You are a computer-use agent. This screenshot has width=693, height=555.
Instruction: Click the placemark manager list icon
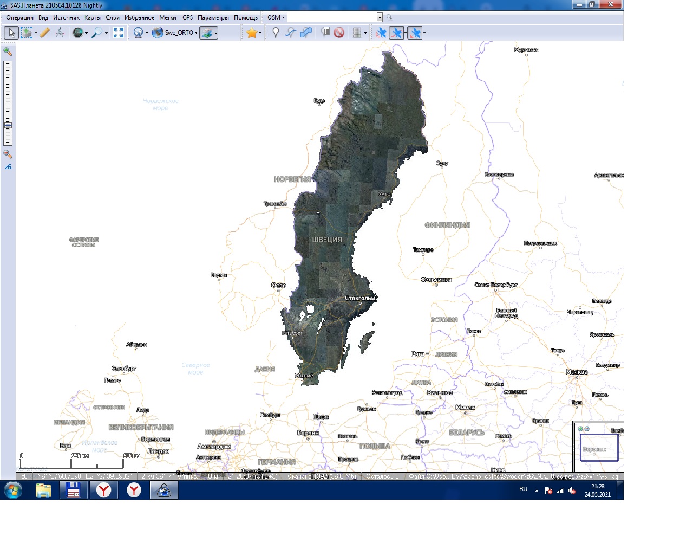[325, 33]
